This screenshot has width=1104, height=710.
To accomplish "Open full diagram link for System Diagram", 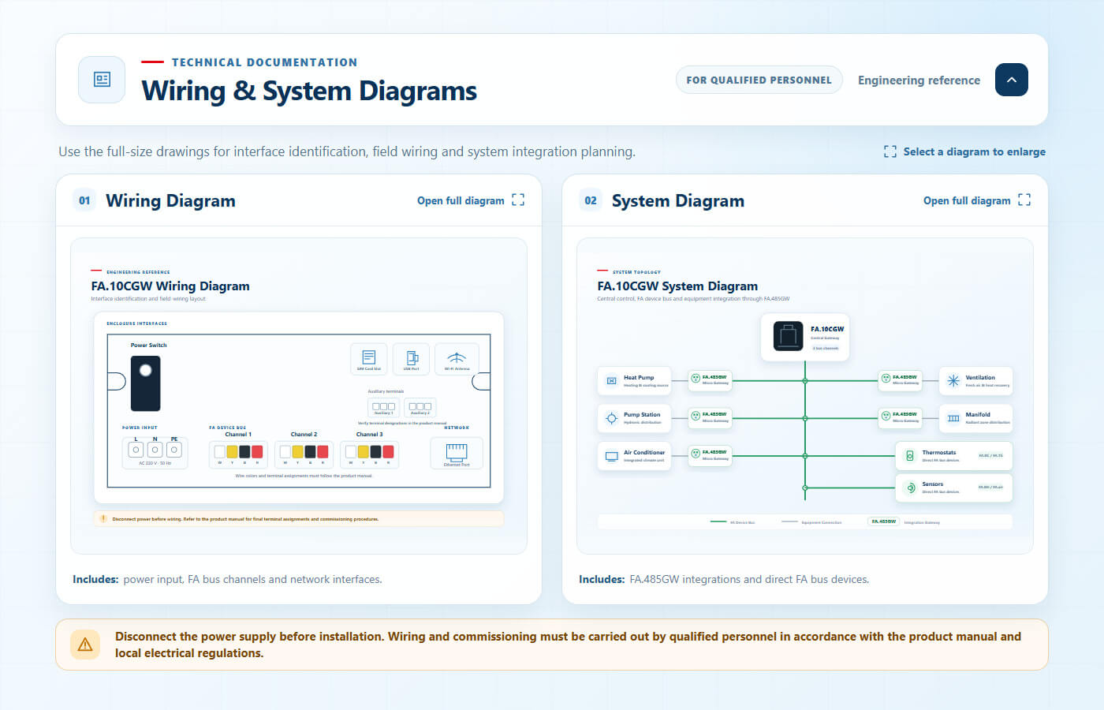I will pos(967,200).
